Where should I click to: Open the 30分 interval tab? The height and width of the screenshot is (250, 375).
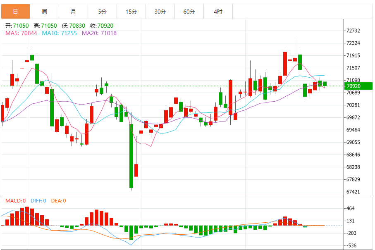tap(160, 12)
